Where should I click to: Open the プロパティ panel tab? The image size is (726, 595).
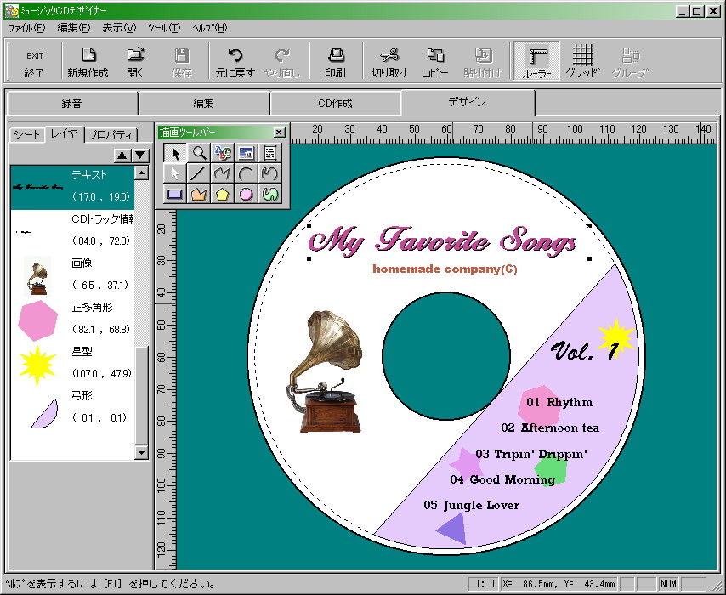(111, 134)
